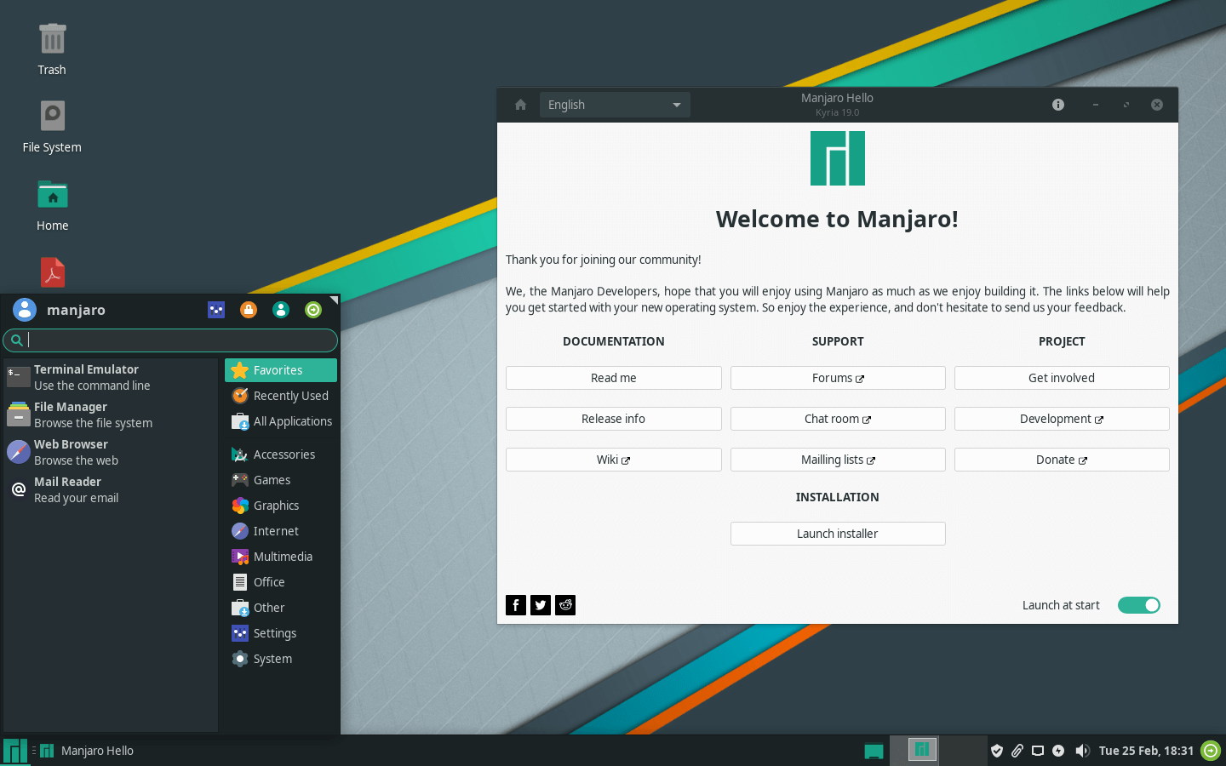Open the Twitter social icon
The width and height of the screenshot is (1226, 766).
[x=541, y=605]
